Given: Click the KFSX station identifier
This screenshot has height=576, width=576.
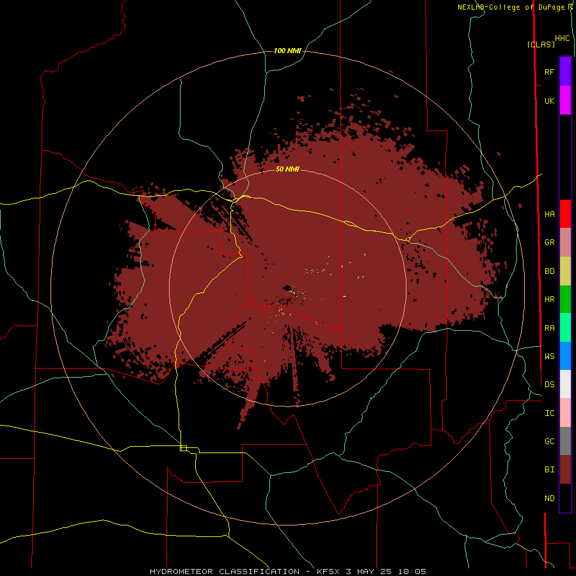Looking at the screenshot, I should (x=329, y=572).
